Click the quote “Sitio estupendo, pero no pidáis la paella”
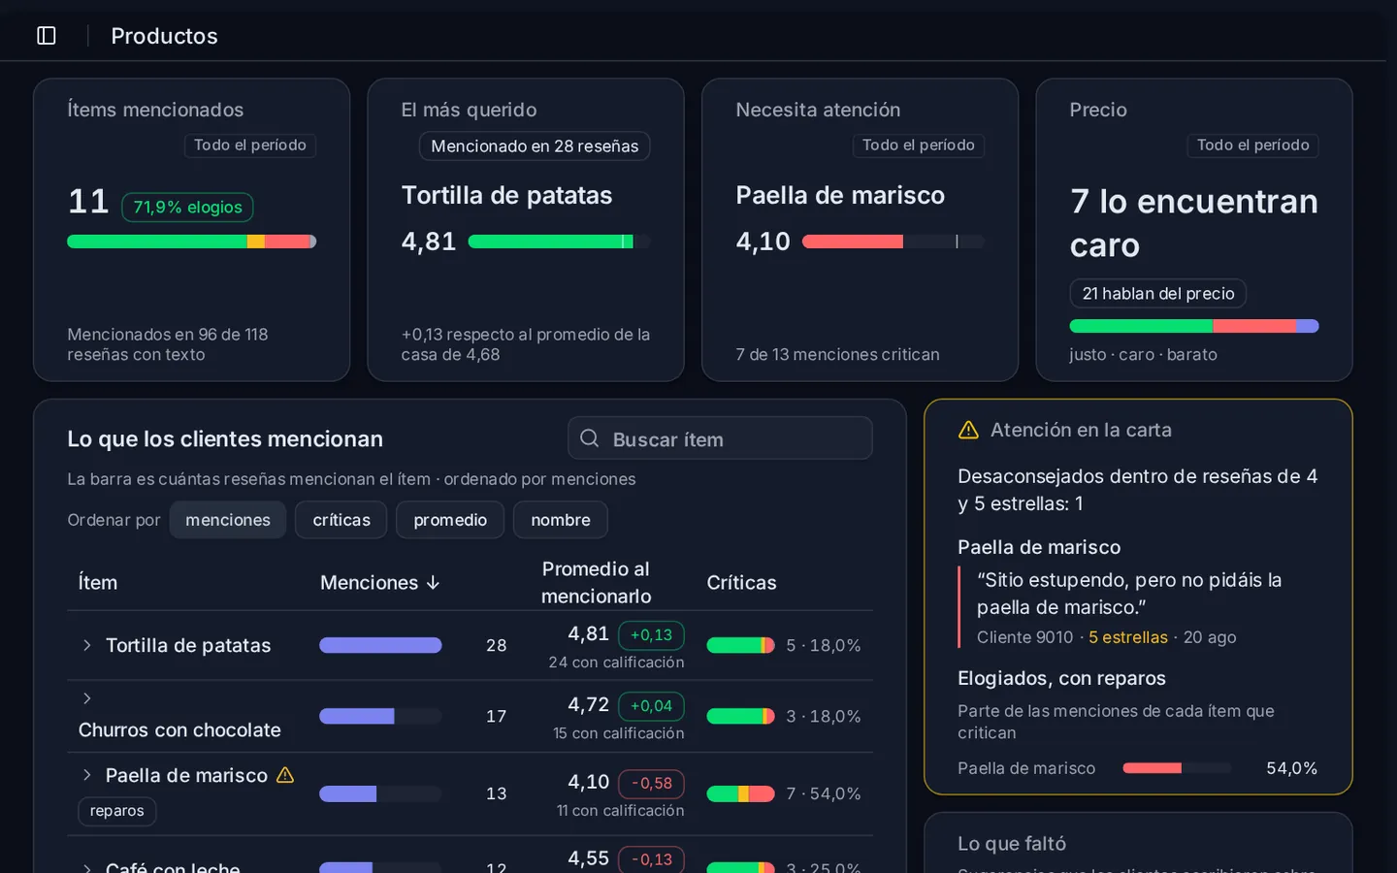The width and height of the screenshot is (1397, 873). point(1129,594)
